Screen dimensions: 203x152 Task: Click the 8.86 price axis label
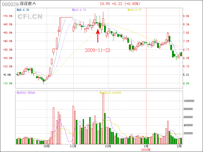pyautogui.click(x=186, y=16)
